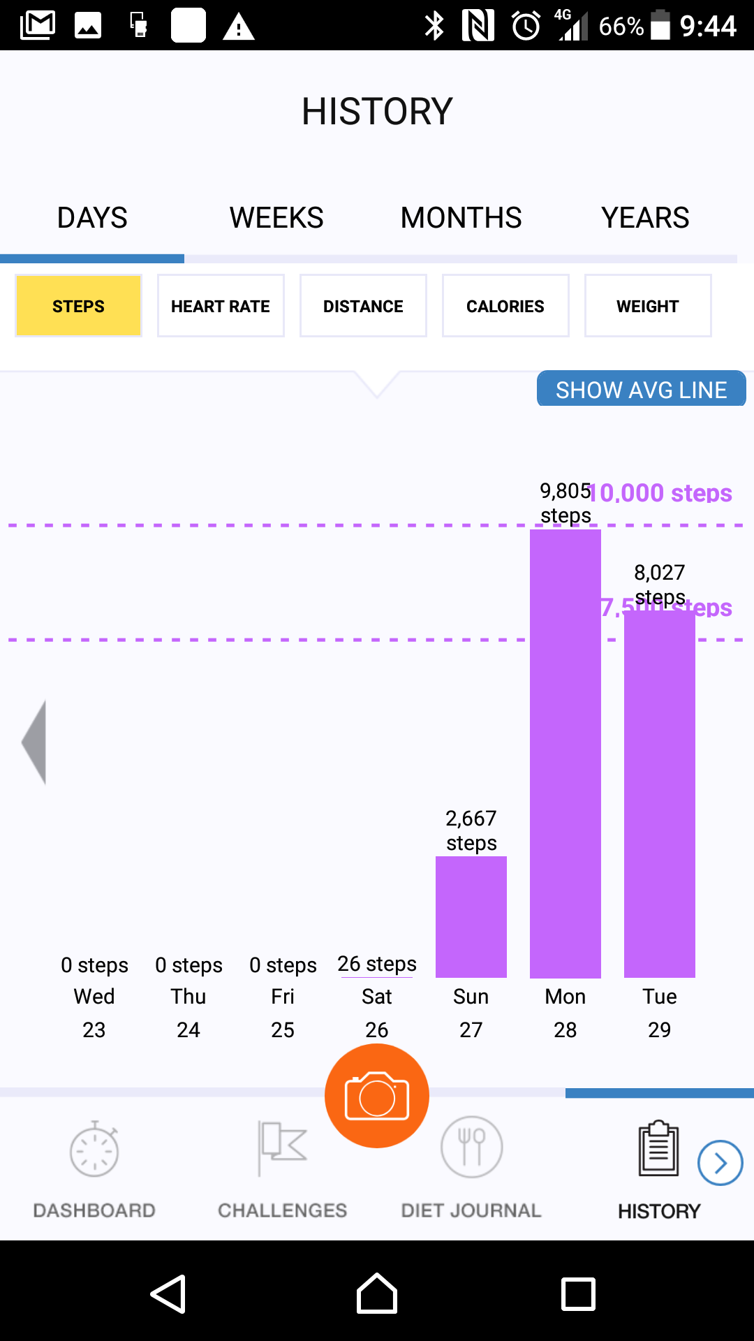Switch to the Years tab

645,218
